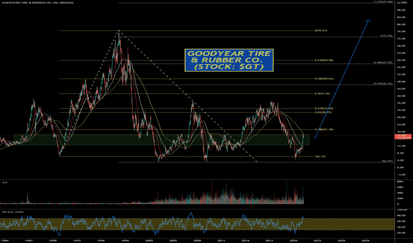Click 32.00 on the price axis
Image resolution: width=413 pixels, height=243 pixels.
point(401,110)
